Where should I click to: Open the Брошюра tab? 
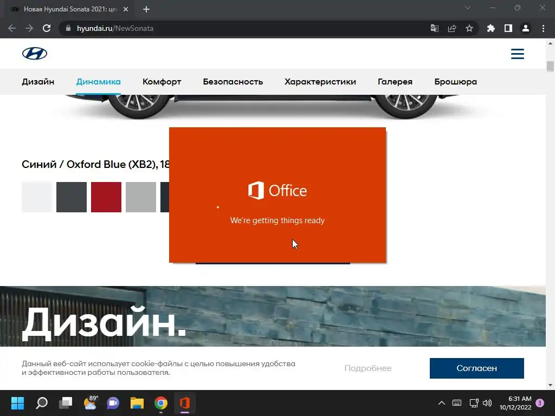pos(455,82)
